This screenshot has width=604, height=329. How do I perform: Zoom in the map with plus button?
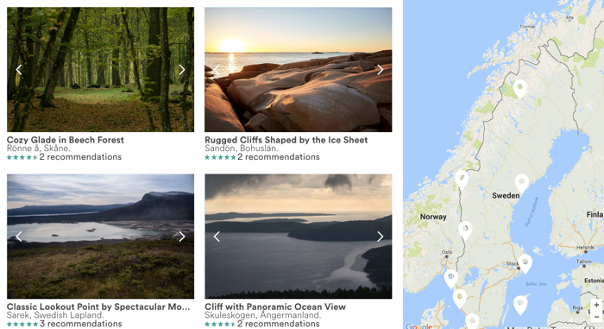pos(596,305)
